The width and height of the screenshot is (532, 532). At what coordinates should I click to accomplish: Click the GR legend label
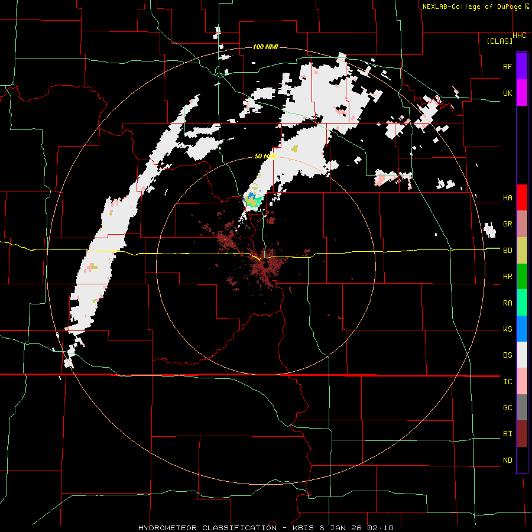507,224
